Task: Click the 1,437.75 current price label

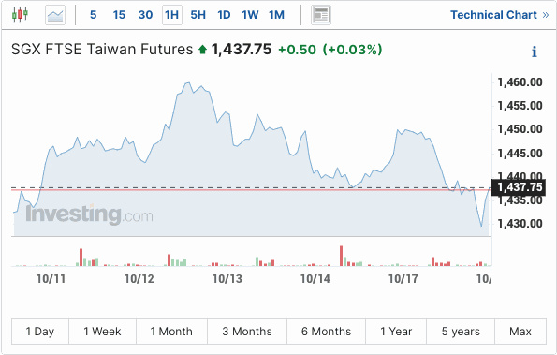Action: point(519,187)
